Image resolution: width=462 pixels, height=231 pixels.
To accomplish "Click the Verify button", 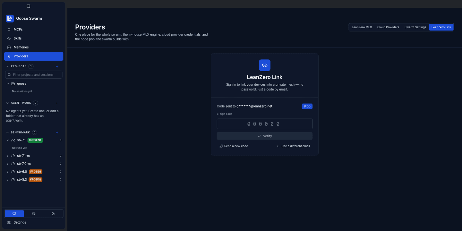I will pos(265,136).
